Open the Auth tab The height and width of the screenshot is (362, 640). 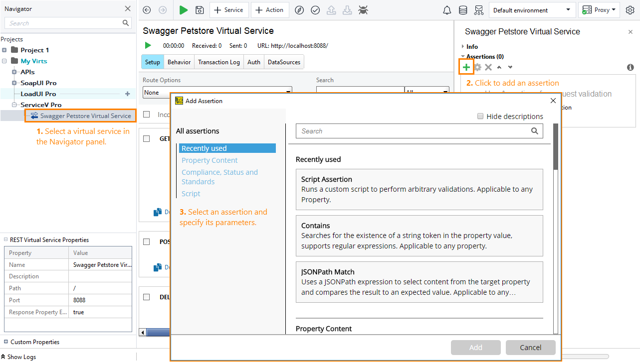[x=254, y=62]
